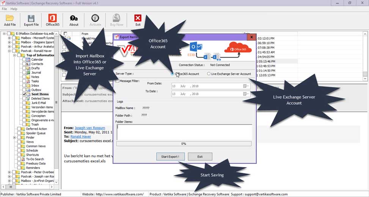
Task: Select the Concepten folder
Action: point(38,116)
